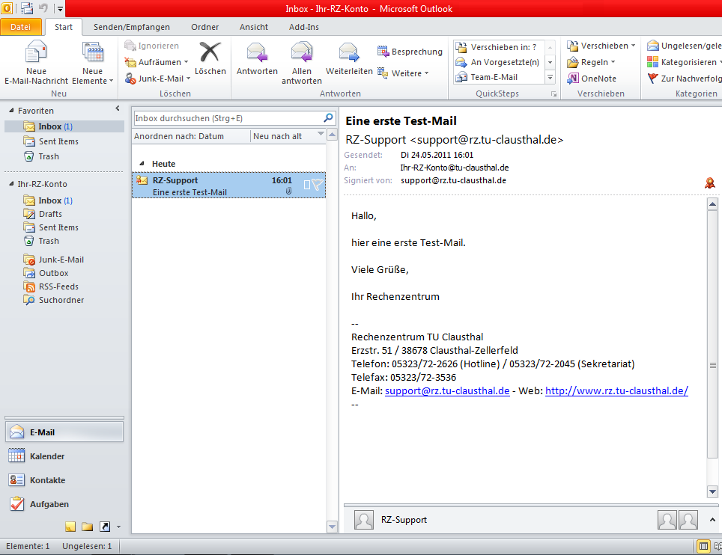Switch to Ordner tab
This screenshot has width=722, height=555.
tap(205, 27)
